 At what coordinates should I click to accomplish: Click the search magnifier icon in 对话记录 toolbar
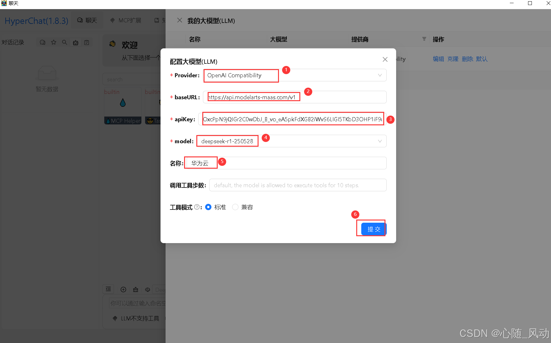(65, 42)
